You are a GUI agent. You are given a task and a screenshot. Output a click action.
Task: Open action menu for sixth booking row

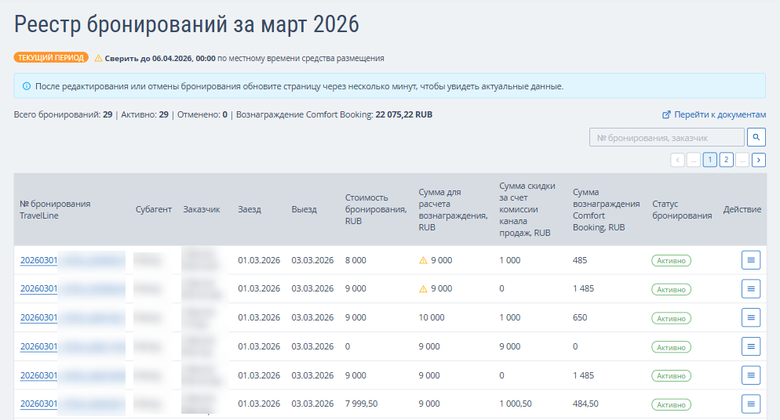click(x=751, y=404)
